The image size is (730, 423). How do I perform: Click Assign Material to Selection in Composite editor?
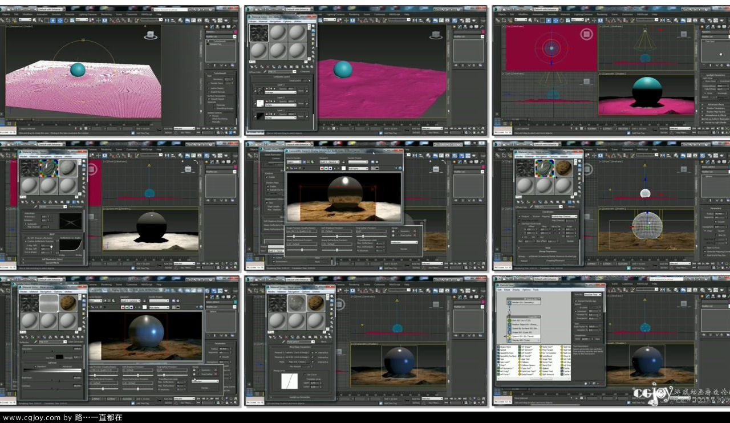pos(262,67)
